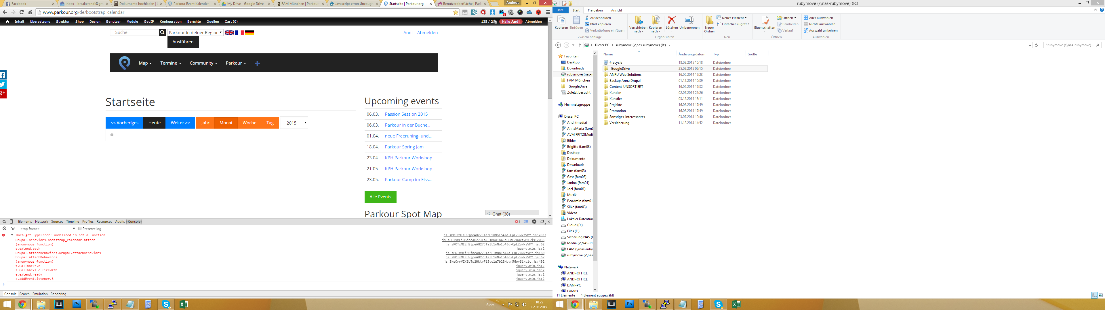Share page via Facebook side icon

[3, 75]
